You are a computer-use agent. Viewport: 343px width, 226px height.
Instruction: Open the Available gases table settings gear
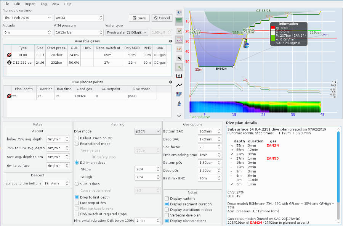(x=170, y=41)
